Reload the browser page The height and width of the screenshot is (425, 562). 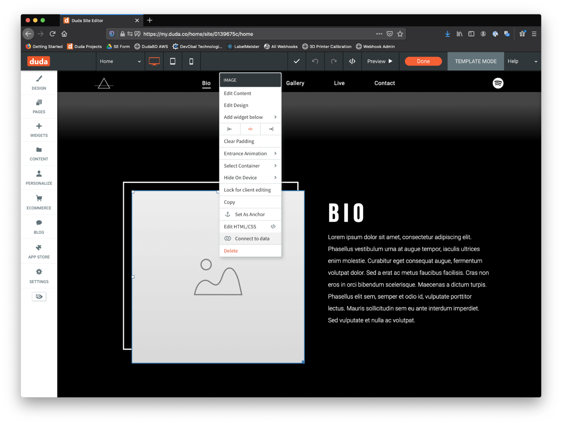pos(52,34)
